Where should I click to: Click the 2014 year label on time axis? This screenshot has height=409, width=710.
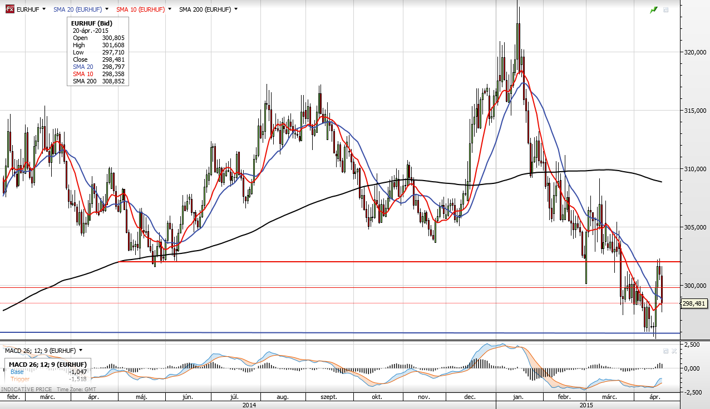(249, 405)
